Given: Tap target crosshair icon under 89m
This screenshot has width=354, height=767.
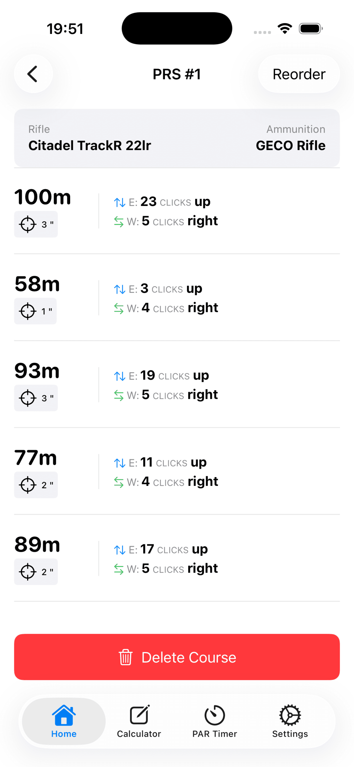Looking at the screenshot, I should [28, 572].
